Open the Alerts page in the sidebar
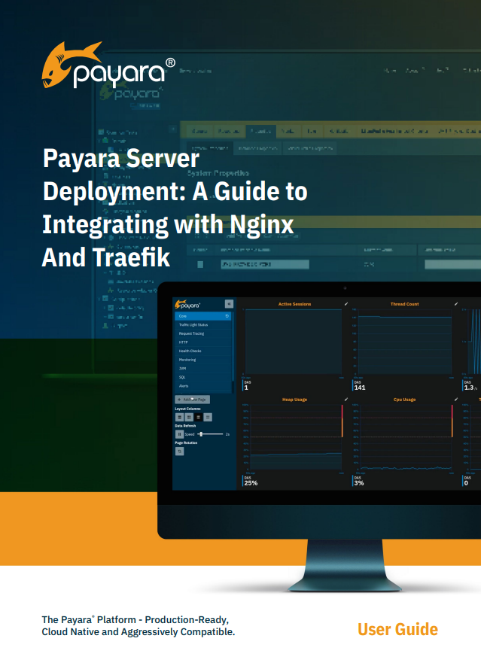The image size is (481, 669). click(x=183, y=385)
